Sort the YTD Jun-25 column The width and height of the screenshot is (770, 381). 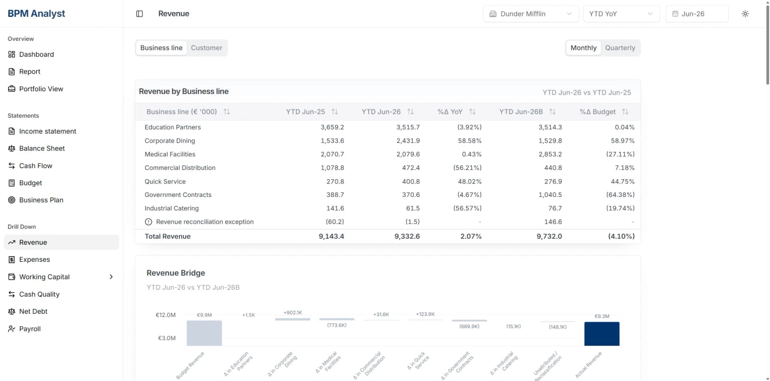[334, 111]
